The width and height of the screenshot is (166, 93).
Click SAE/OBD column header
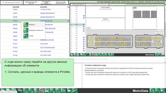click(x=16, y=7)
